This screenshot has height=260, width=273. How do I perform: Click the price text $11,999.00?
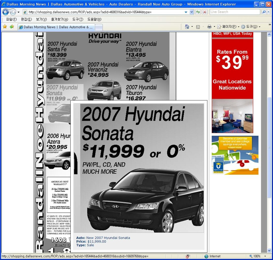(97, 241)
